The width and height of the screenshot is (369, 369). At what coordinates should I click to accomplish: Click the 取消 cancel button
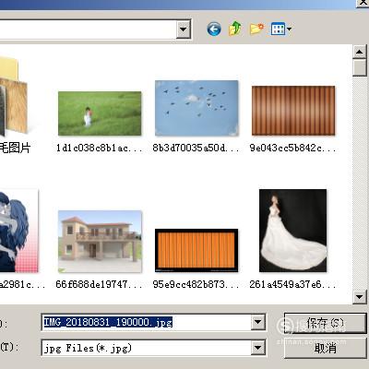click(325, 349)
